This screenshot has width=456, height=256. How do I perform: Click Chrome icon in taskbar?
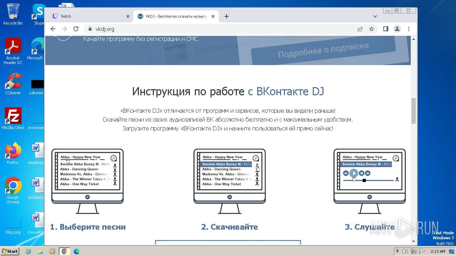tap(64, 251)
